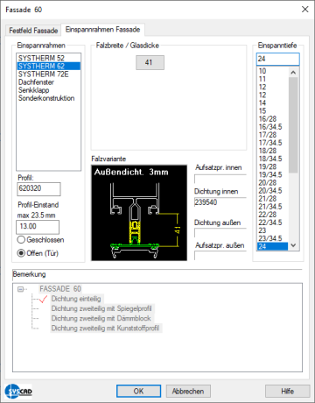Click the 41 Falzbreite button
Image resolution: width=315 pixels, height=403 pixels.
[150, 62]
